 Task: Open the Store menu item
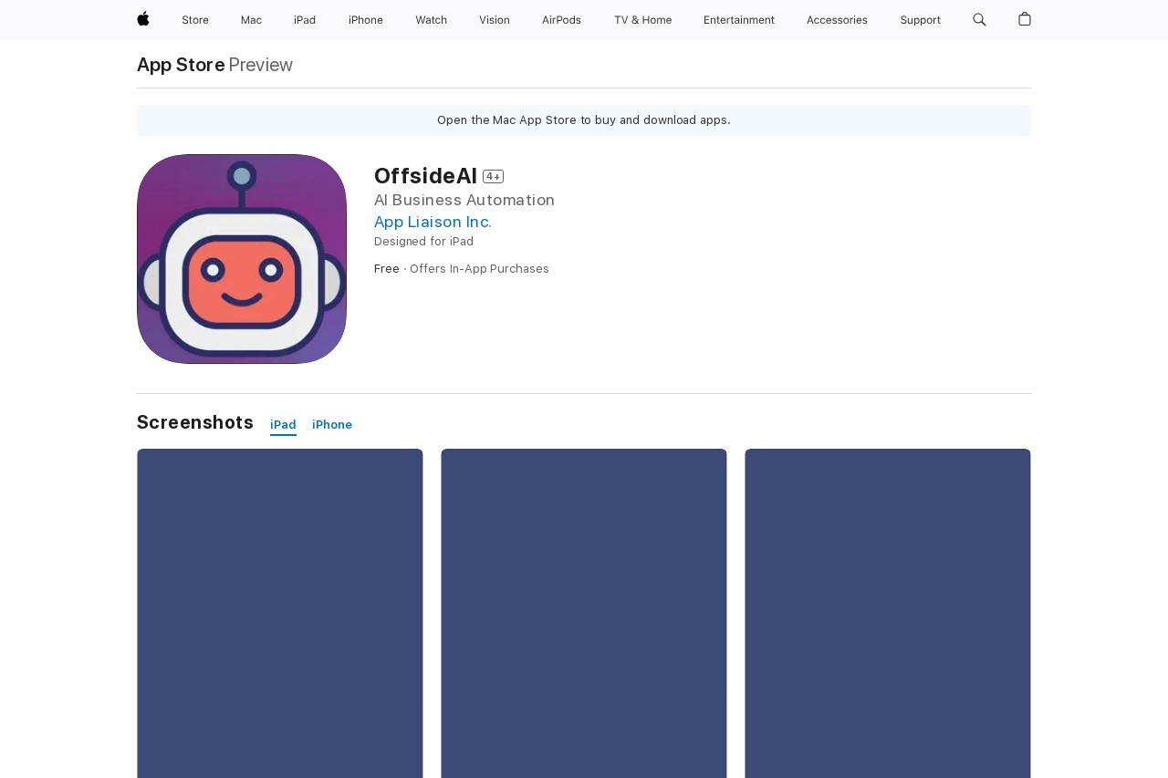pos(195,20)
